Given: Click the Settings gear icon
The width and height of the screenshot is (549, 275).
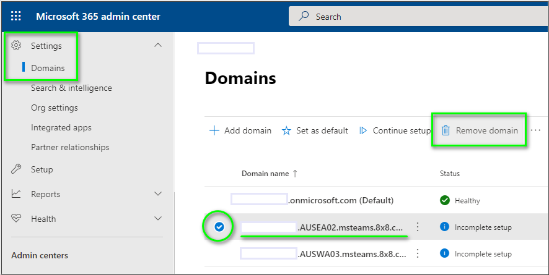Looking at the screenshot, I should tap(16, 45).
